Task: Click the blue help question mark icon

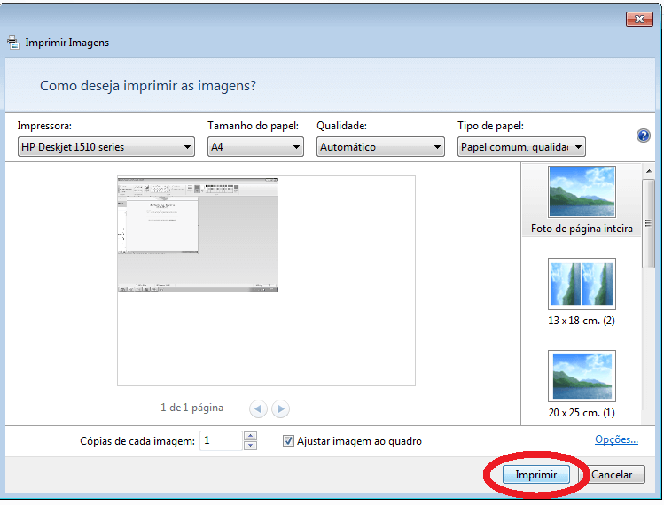Action: click(644, 136)
